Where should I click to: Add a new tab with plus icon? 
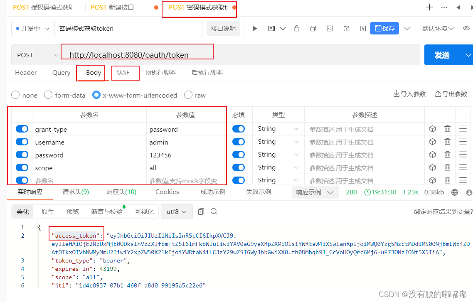tap(429, 7)
